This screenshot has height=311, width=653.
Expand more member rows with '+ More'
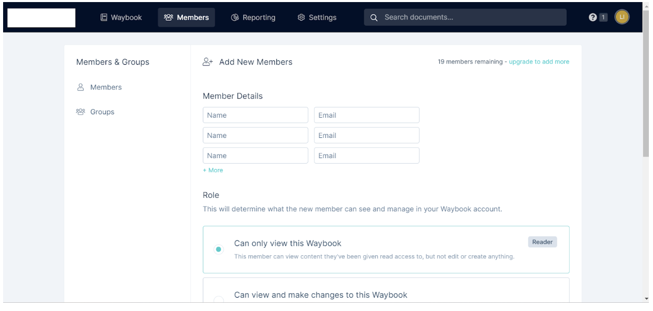pos(213,170)
